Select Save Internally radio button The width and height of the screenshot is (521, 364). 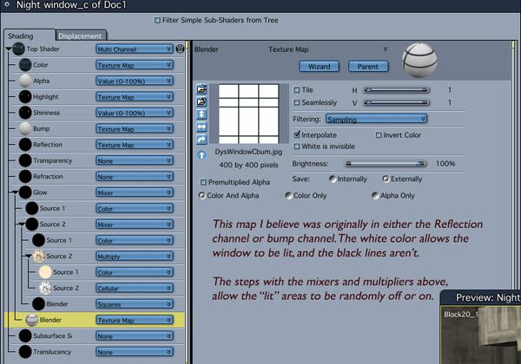coord(333,179)
